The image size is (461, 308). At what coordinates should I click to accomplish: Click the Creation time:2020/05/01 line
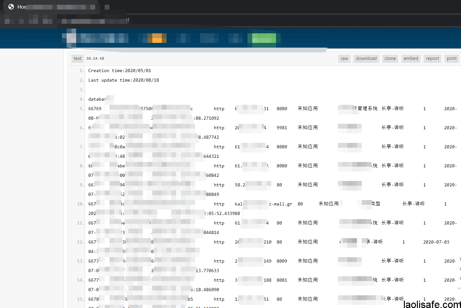(120, 70)
